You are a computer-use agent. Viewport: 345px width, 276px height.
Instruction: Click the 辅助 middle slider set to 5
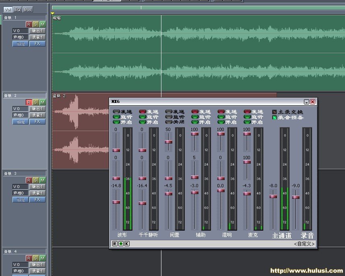tap(195, 177)
